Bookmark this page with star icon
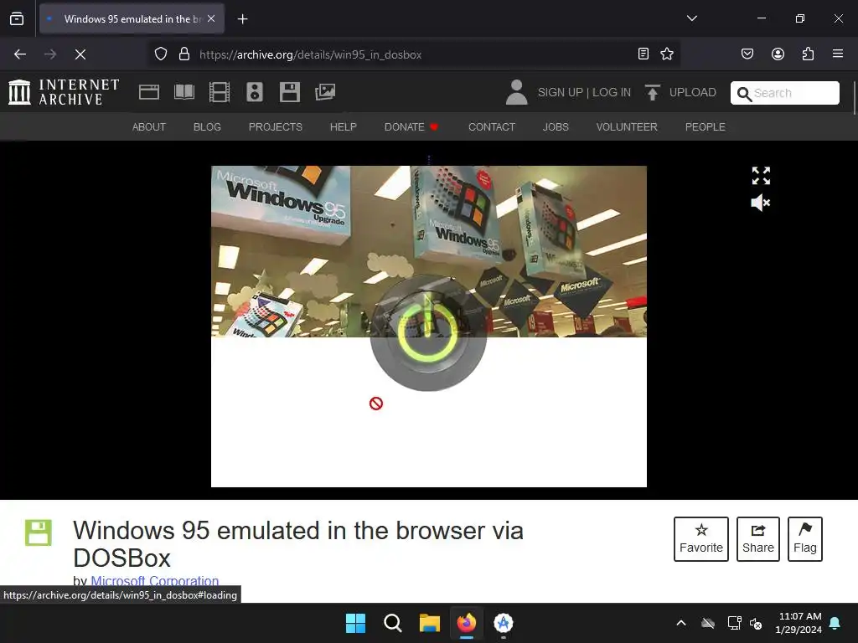Viewport: 858px width, 643px height. tap(666, 54)
